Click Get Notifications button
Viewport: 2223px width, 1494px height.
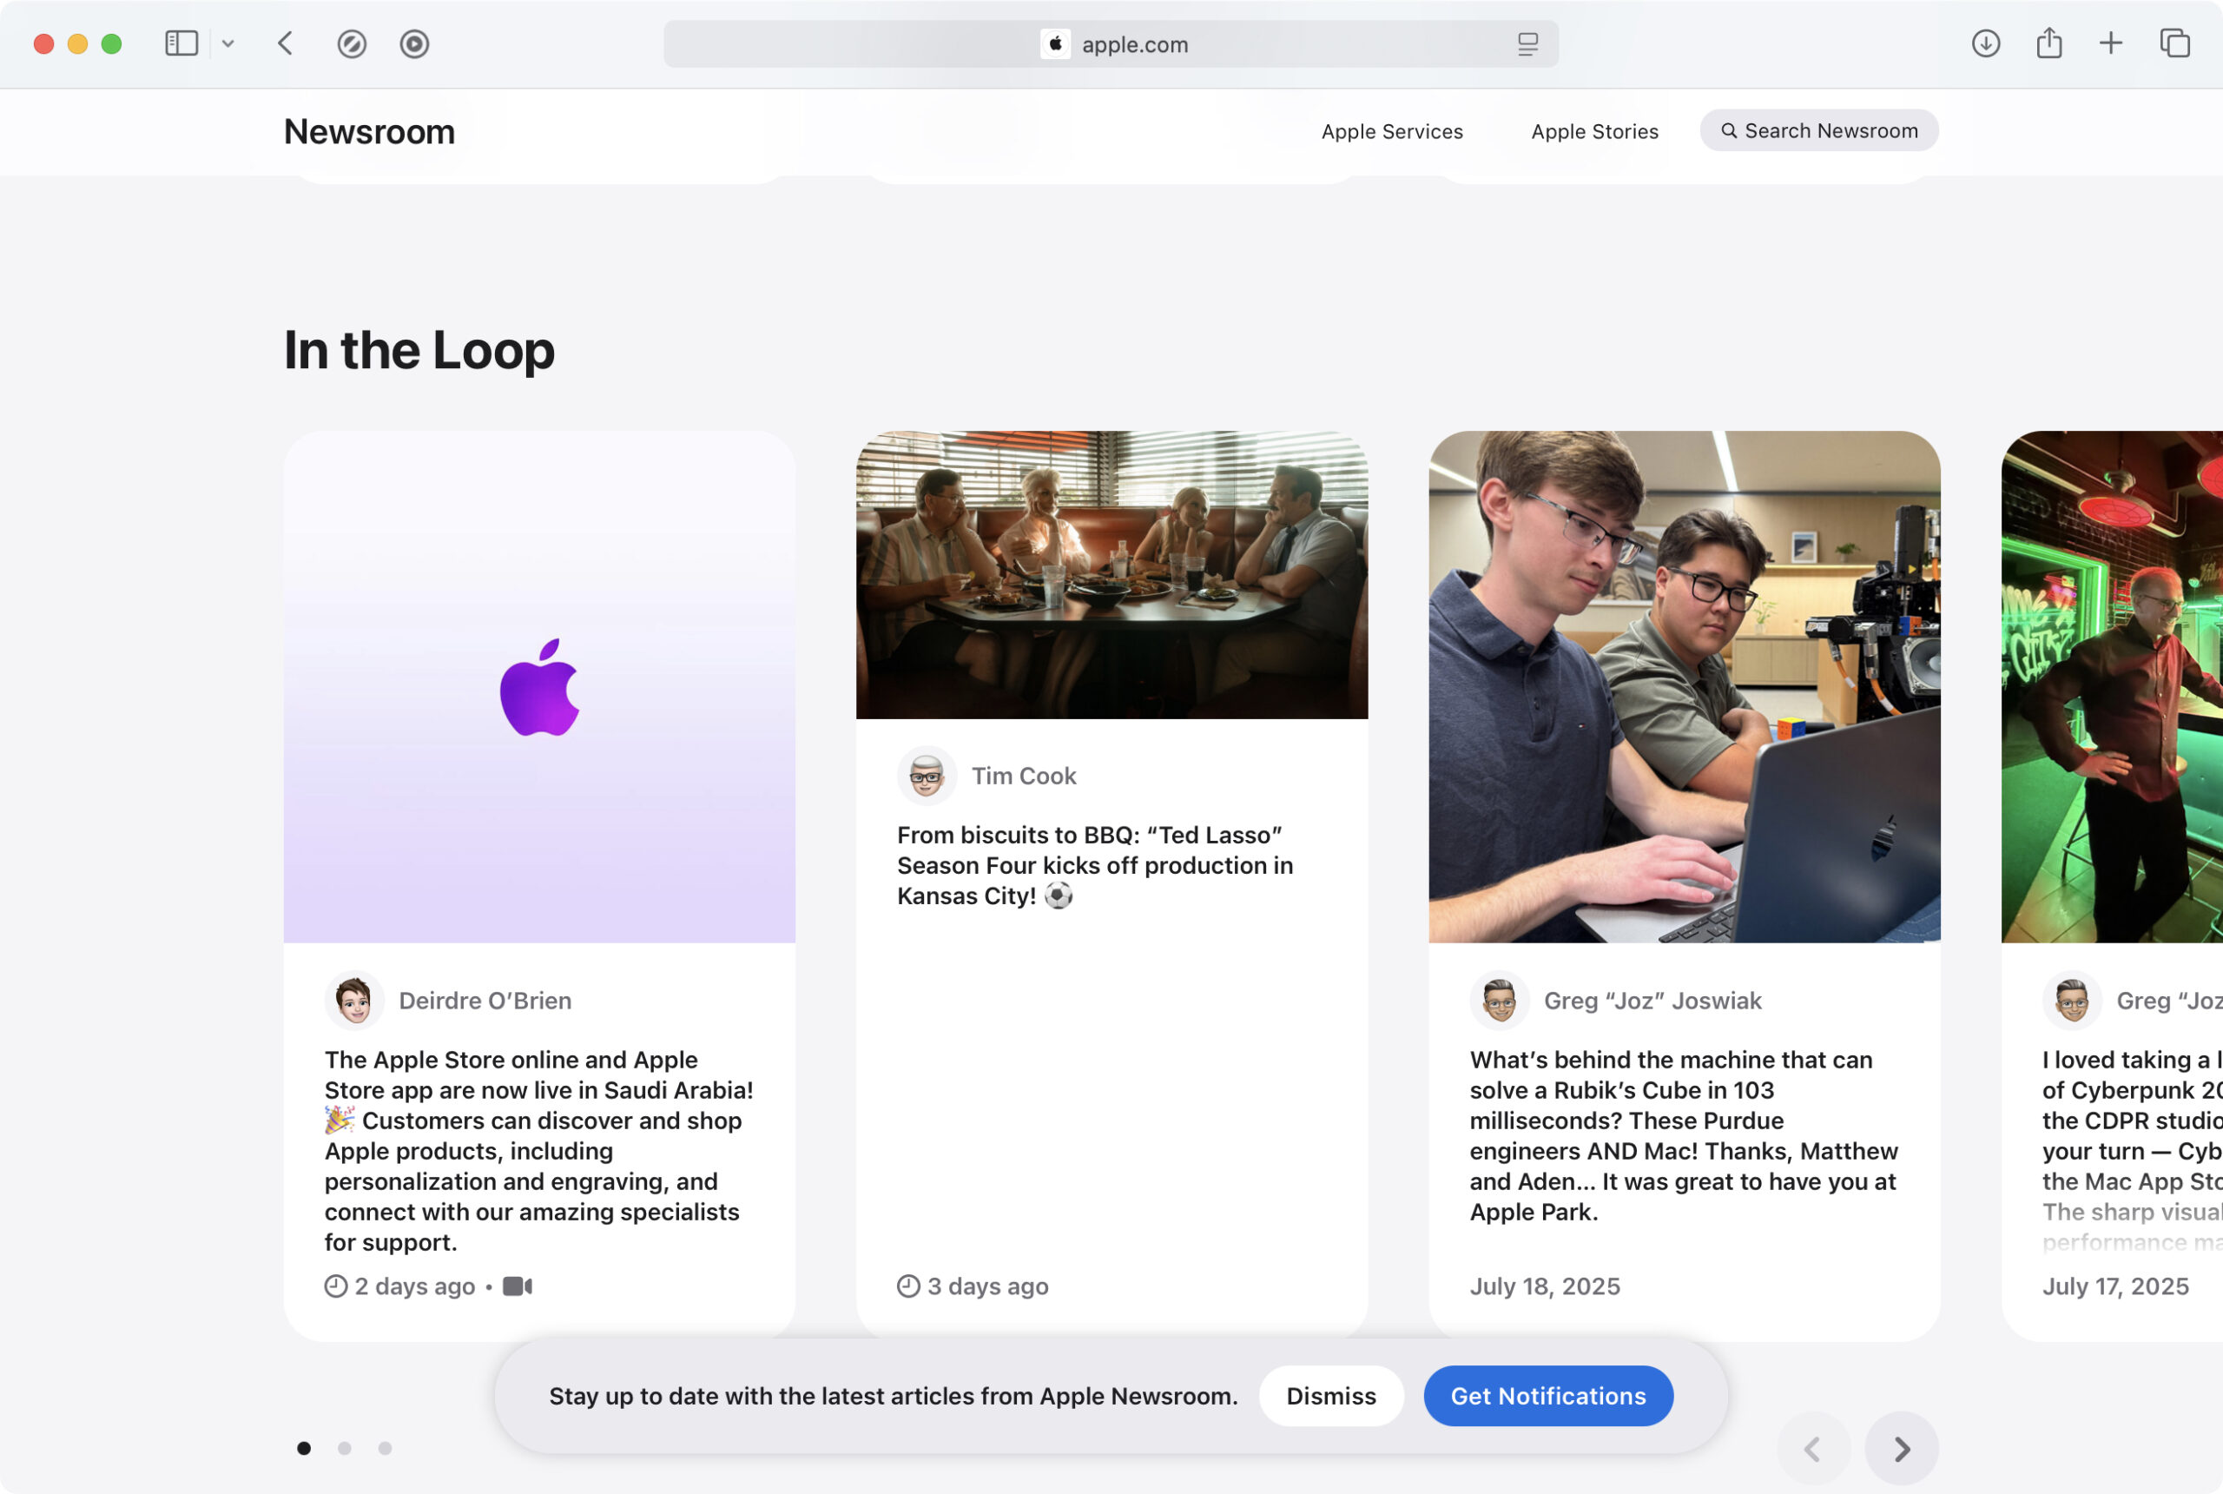(x=1547, y=1396)
